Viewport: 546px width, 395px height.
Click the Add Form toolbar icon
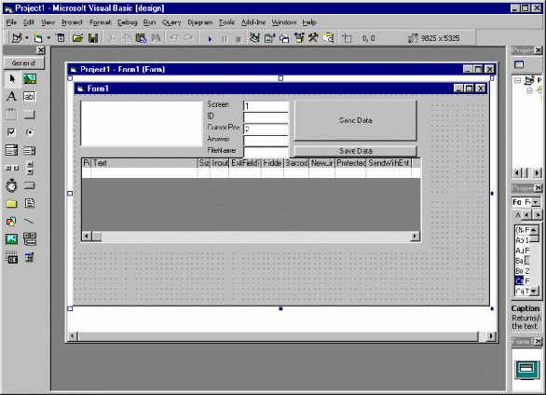pos(38,37)
